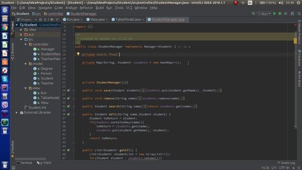The height and width of the screenshot is (170, 302).
Task: Click the UTF-8 encoding selector
Action: coord(284,168)
